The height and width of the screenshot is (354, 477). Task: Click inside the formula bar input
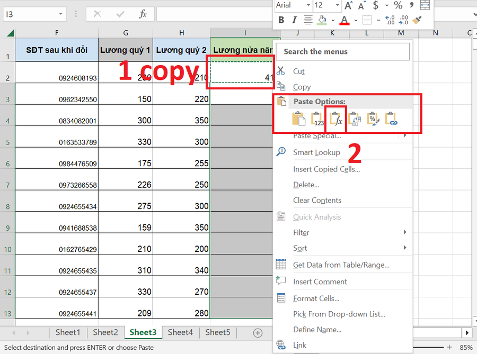coord(214,14)
